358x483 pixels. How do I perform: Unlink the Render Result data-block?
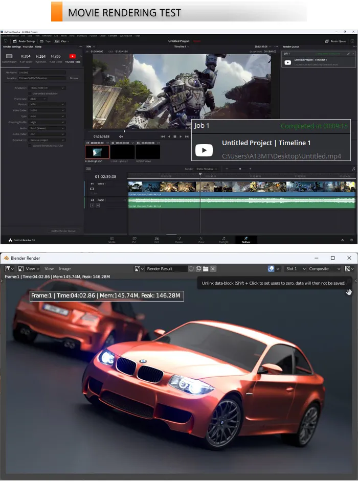213,269
